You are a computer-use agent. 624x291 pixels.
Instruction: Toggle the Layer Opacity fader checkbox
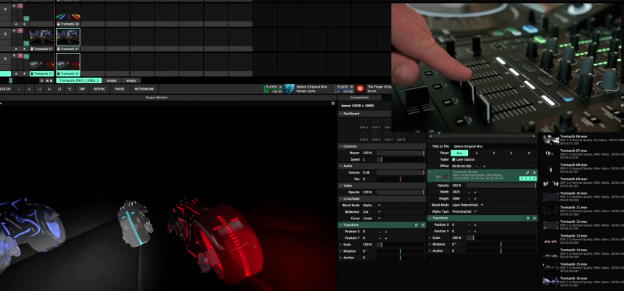coord(453,159)
